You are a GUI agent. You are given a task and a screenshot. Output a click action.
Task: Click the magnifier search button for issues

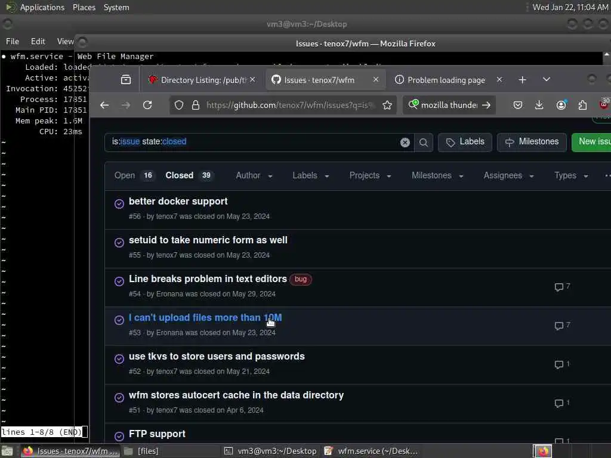tap(424, 143)
